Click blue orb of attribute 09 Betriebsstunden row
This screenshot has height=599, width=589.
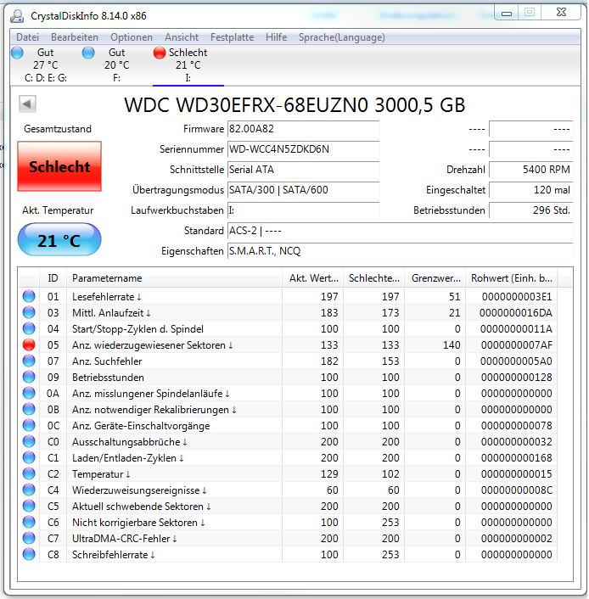29,377
